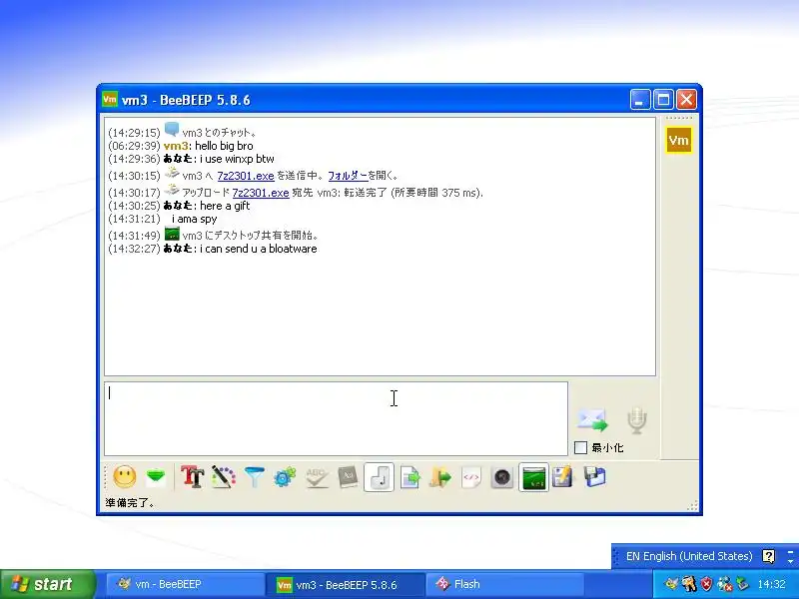The width and height of the screenshot is (799, 599).
Task: Click red security shield tray icon
Action: [x=707, y=584]
